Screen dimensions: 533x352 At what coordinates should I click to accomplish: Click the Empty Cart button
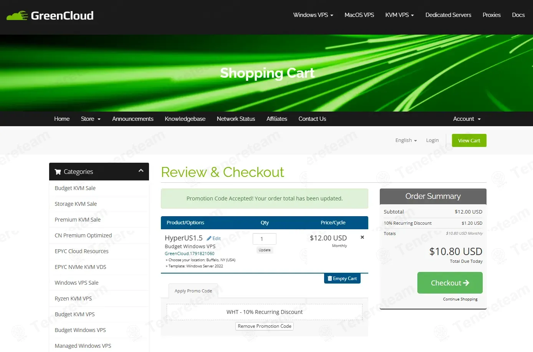click(342, 279)
